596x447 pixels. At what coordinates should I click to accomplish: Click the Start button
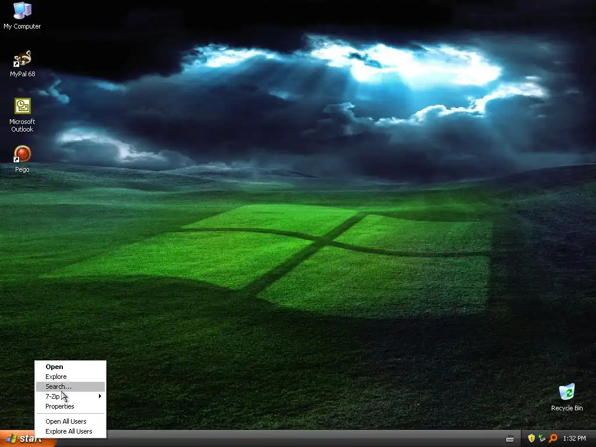tap(27, 439)
